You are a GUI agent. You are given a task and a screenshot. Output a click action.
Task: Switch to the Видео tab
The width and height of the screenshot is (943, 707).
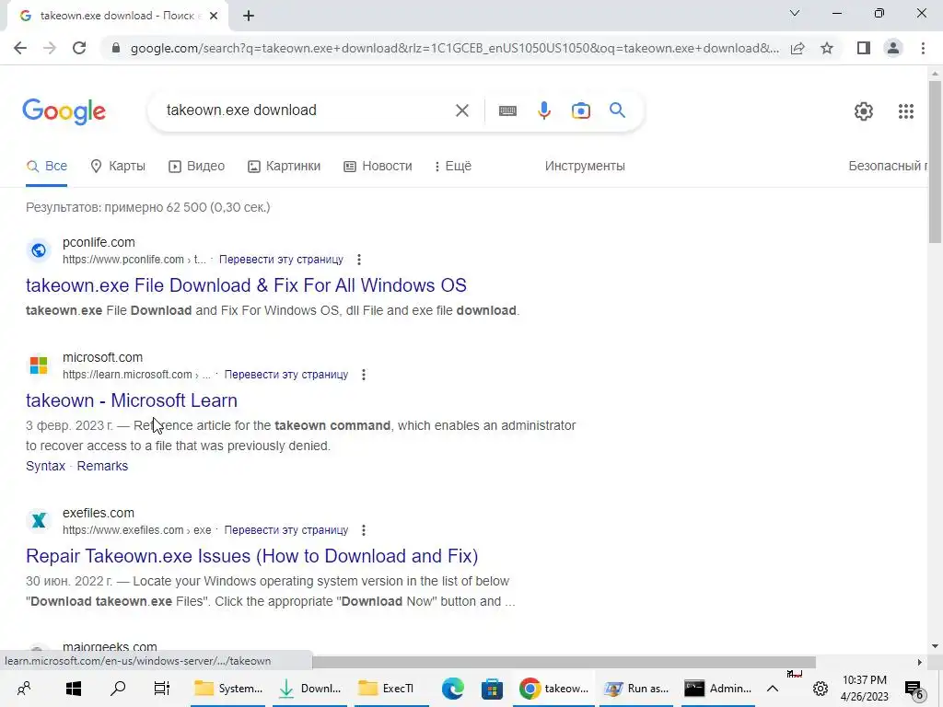tap(197, 166)
